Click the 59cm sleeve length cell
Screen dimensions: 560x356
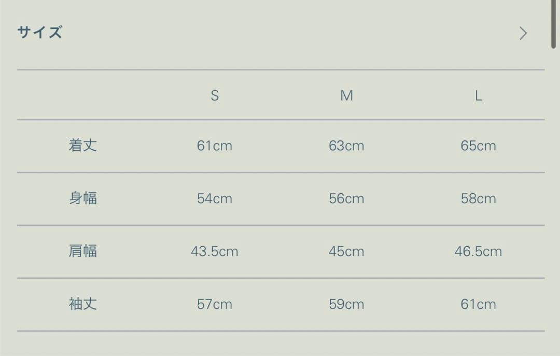(346, 304)
